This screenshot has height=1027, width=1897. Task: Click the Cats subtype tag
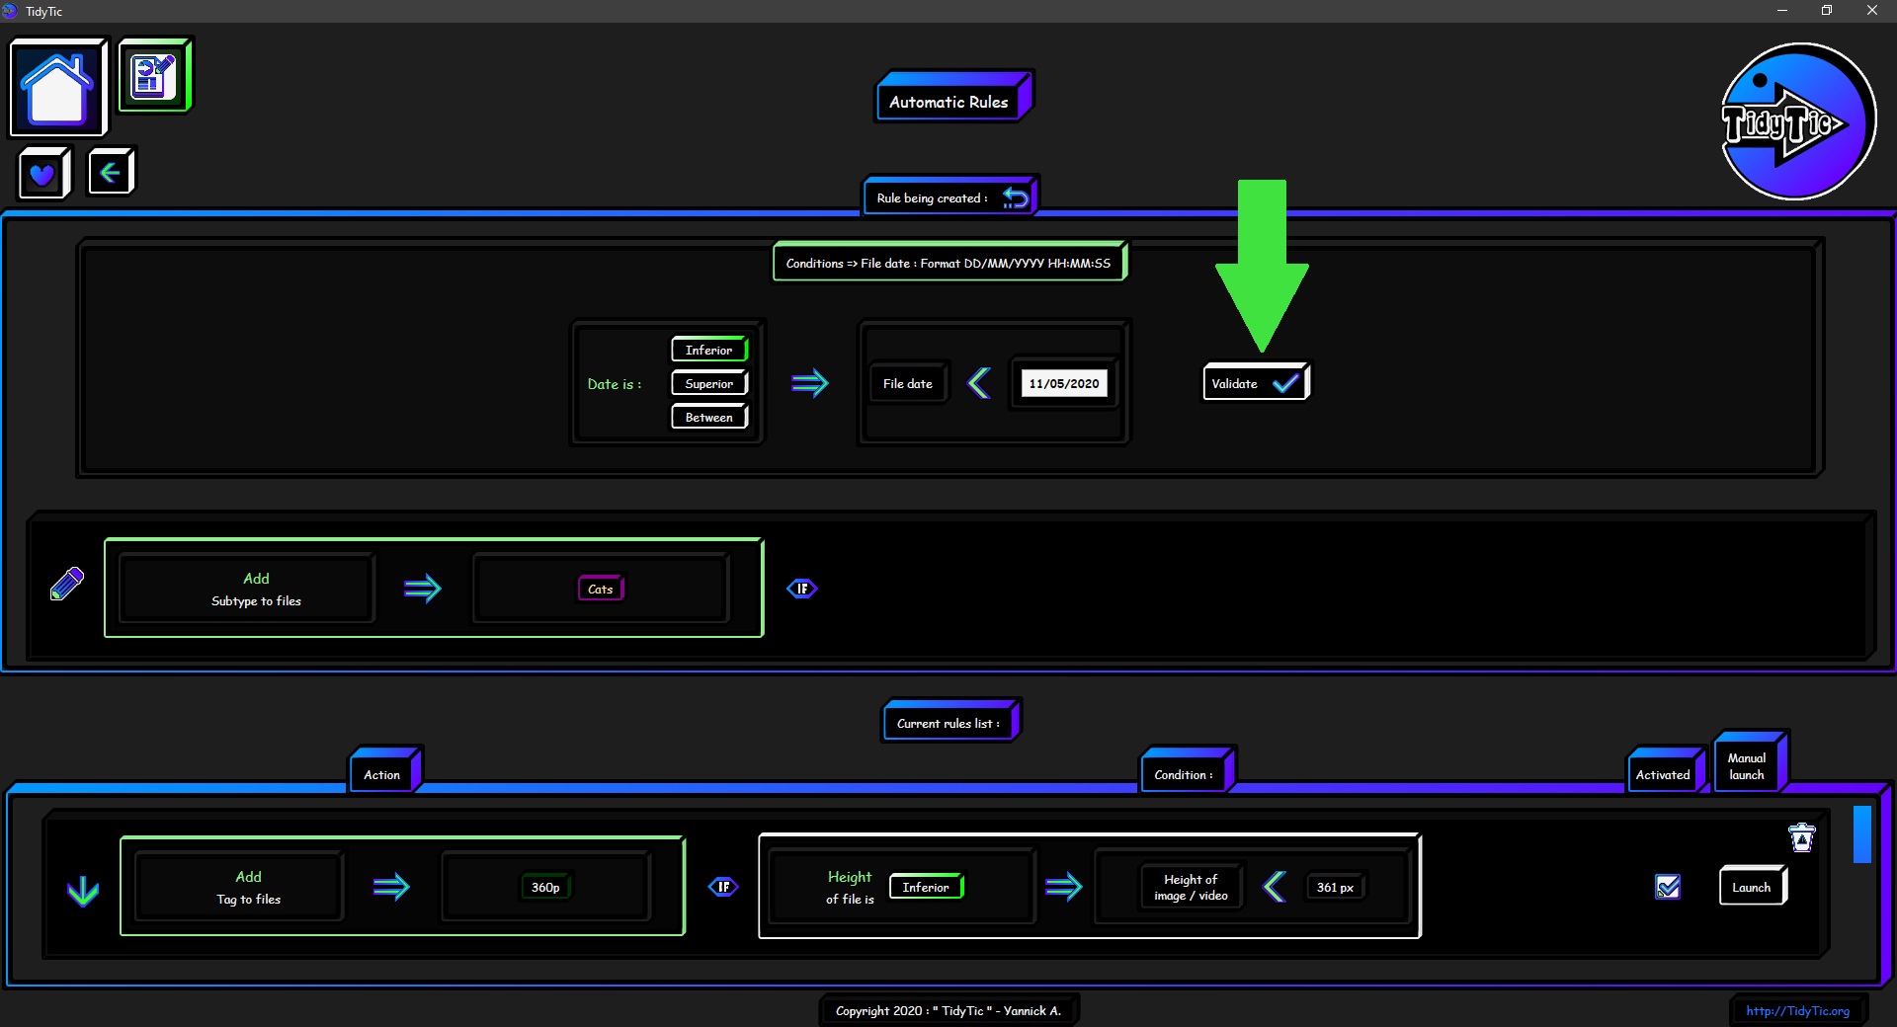click(x=601, y=589)
